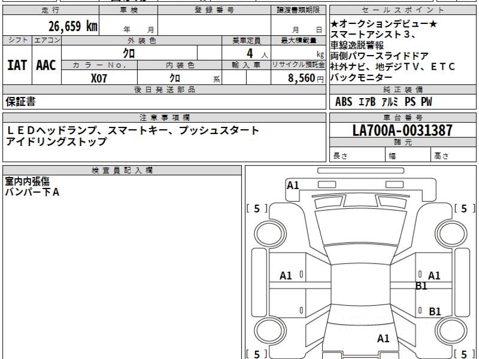Click the 乗車定員 header cell
Viewport: 479px width, 359px height.
[246, 40]
